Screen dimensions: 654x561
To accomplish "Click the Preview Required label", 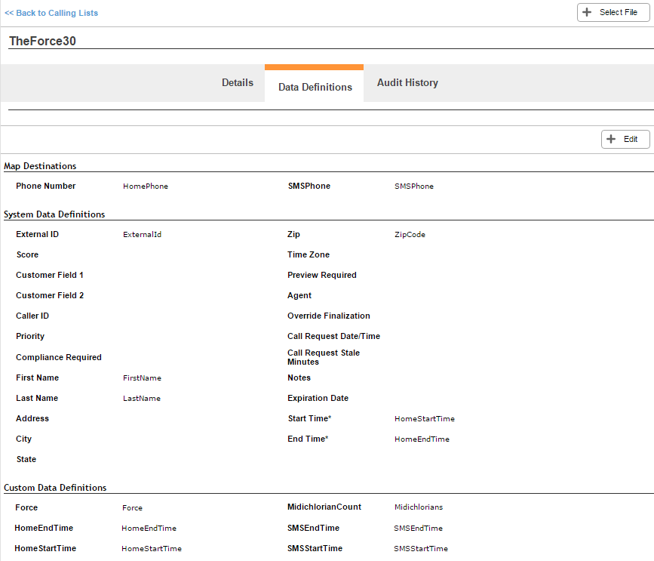I will (x=321, y=275).
